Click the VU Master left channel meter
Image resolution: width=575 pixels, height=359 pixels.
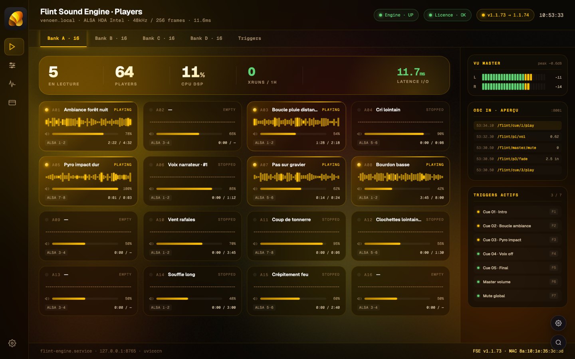pos(514,77)
